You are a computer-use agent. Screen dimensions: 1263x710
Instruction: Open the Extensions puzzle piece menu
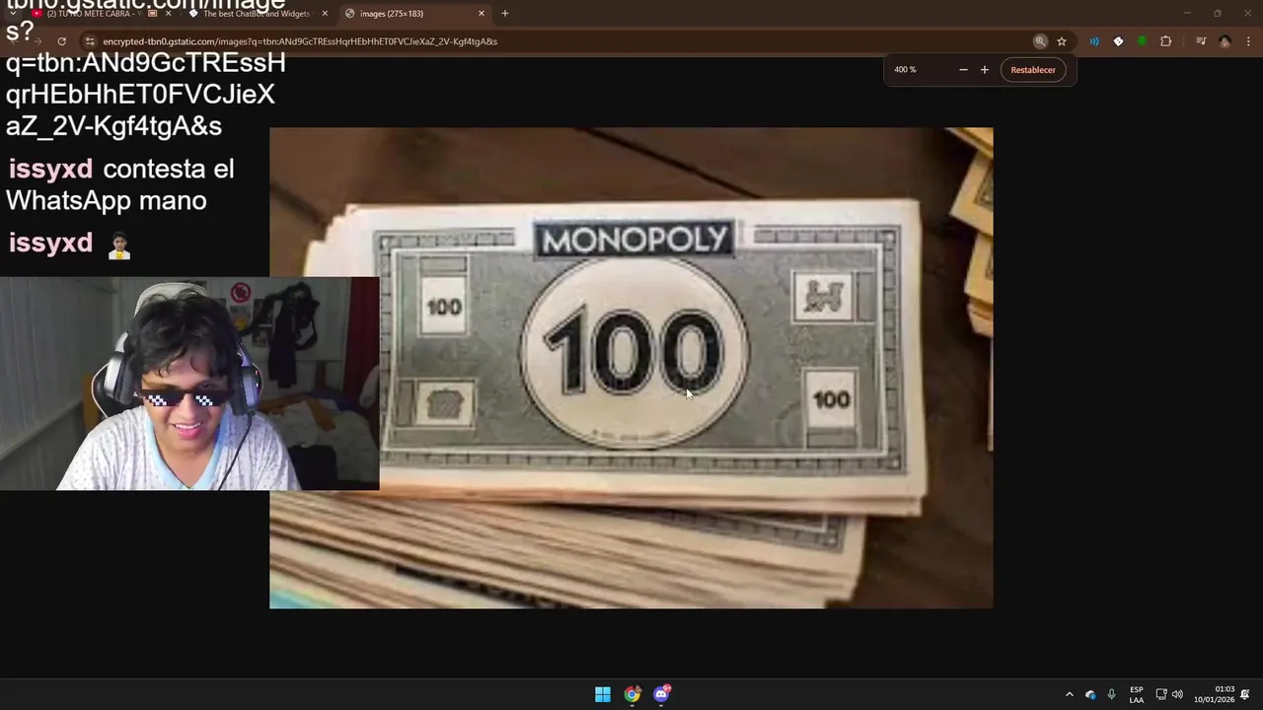coord(1166,41)
